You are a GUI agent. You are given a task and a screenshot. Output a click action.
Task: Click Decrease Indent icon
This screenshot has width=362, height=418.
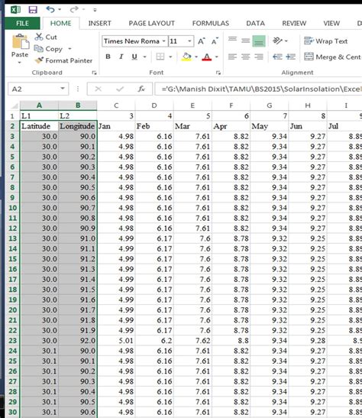277,57
